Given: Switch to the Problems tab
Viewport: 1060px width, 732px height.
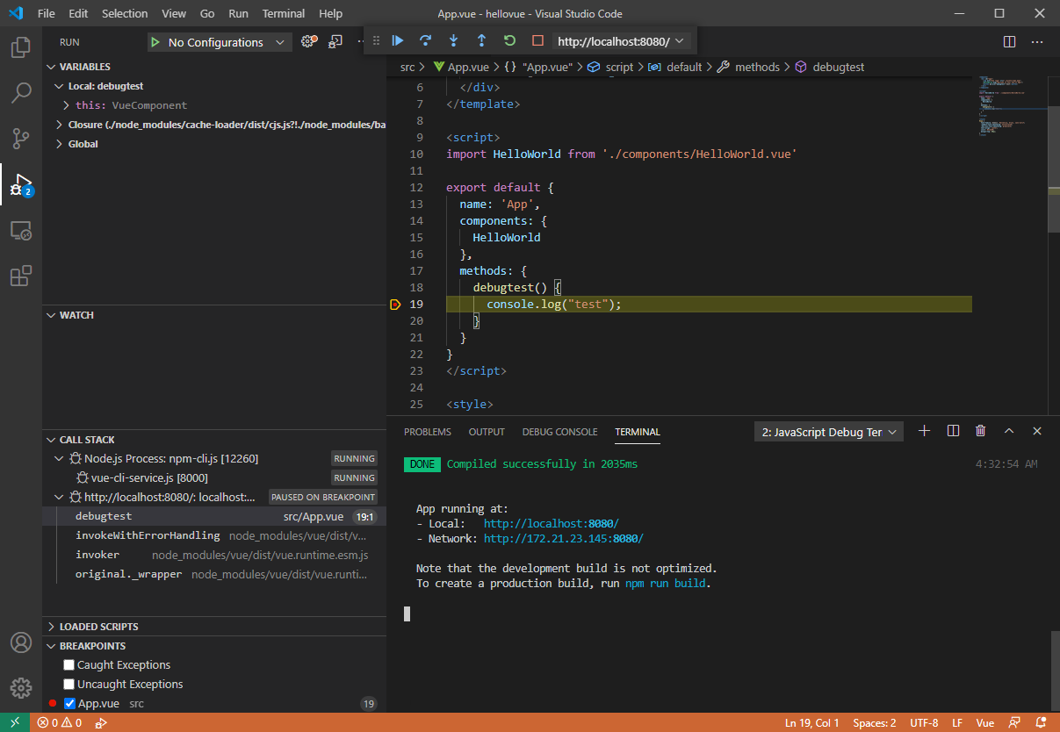Looking at the screenshot, I should pyautogui.click(x=428, y=432).
